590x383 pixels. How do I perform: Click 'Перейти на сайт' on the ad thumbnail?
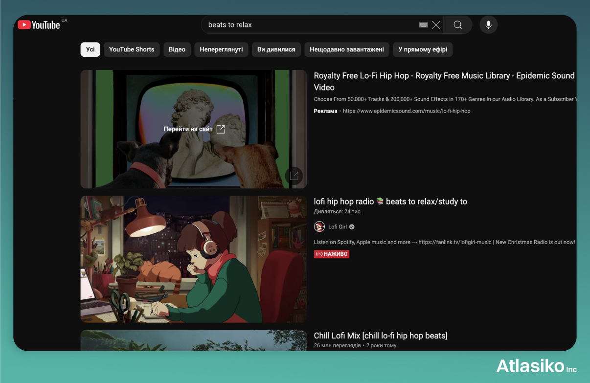click(194, 129)
